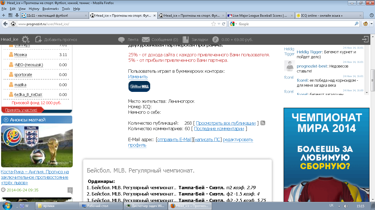Viewport: 375px width, 210px height.
Task: Click the ruble balance icon
Action: pyautogui.click(x=216, y=39)
